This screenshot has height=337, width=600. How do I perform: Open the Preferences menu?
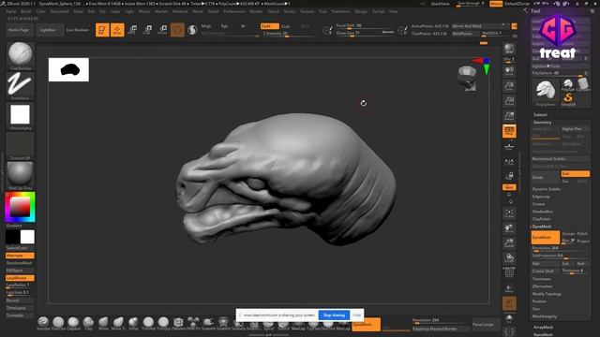point(234,11)
